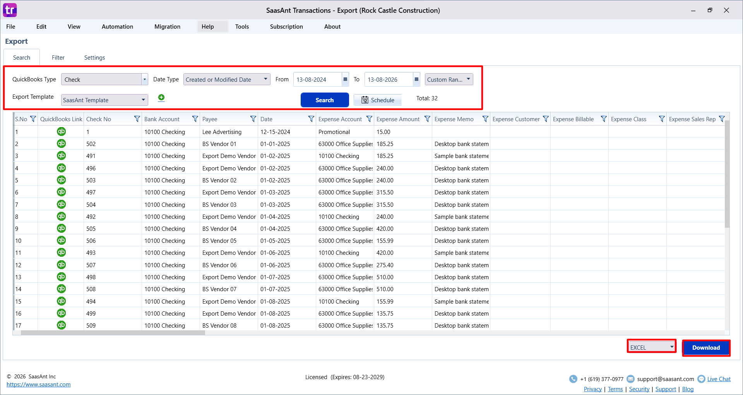Open the saasant.com website link
Viewport: 743px width, 395px height.
39,385
